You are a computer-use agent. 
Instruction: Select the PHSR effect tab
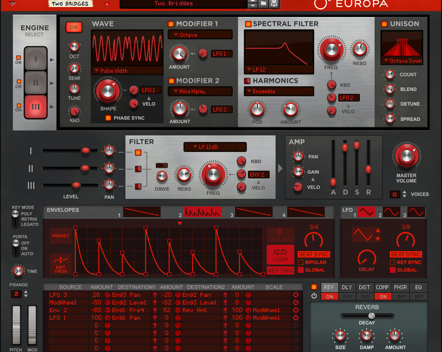tap(400, 287)
